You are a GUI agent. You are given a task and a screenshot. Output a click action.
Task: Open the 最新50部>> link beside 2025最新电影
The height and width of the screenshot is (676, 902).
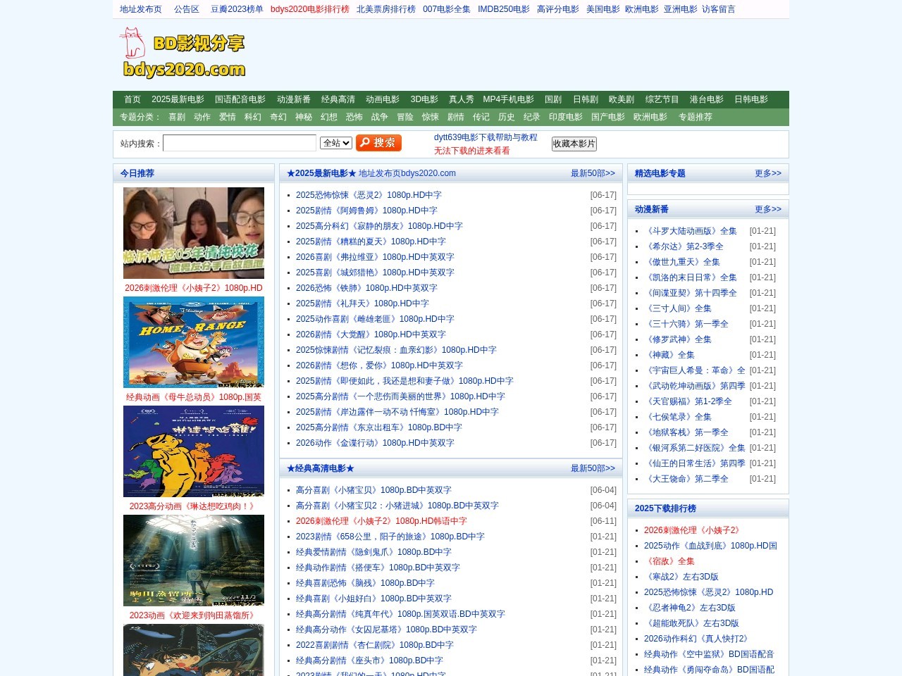593,173
